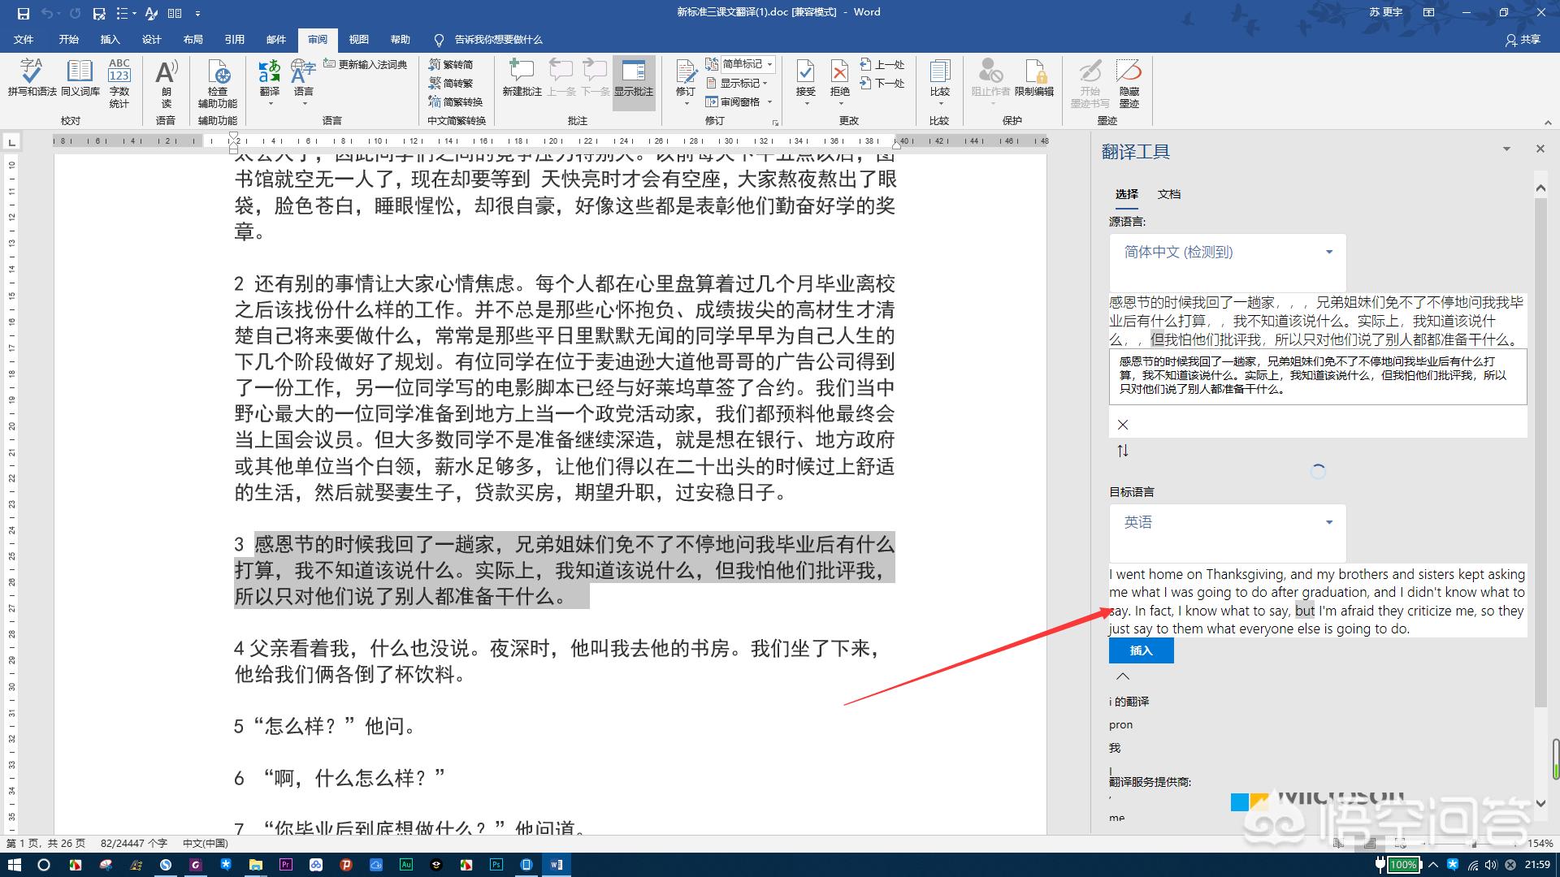Reject the tracked change
Screen dimensions: 1560x877
[x=840, y=83]
